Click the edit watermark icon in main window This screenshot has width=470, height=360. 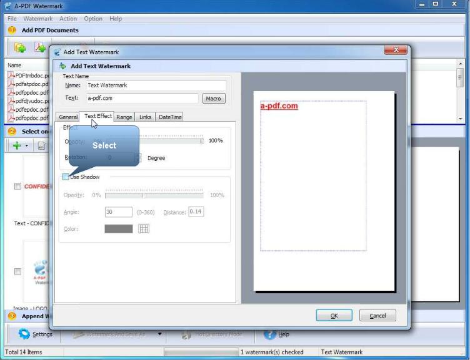[x=42, y=146]
